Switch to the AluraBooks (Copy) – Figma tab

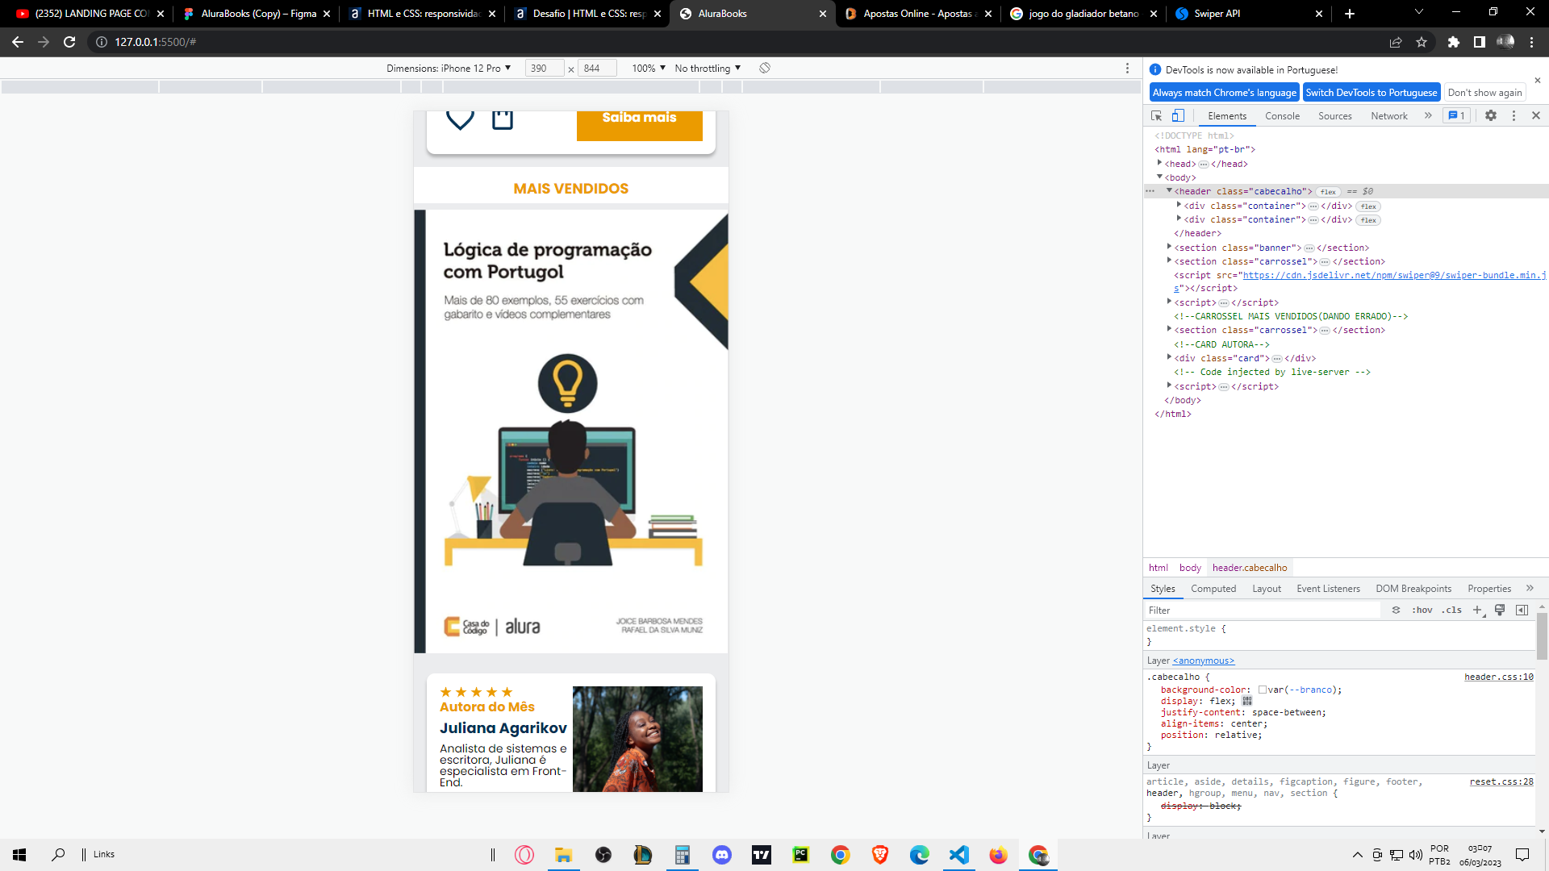click(257, 14)
